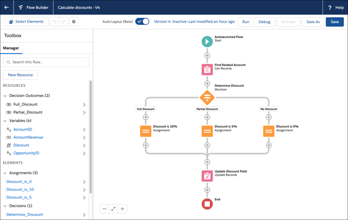Open Discount_is_0 details chevron
Image resolution: width=348 pixels, height=220 pixels.
point(84,182)
